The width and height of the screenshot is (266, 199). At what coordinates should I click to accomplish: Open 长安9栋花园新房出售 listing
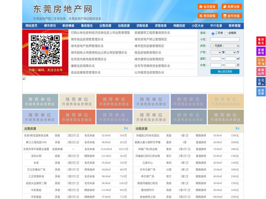coord(36,136)
